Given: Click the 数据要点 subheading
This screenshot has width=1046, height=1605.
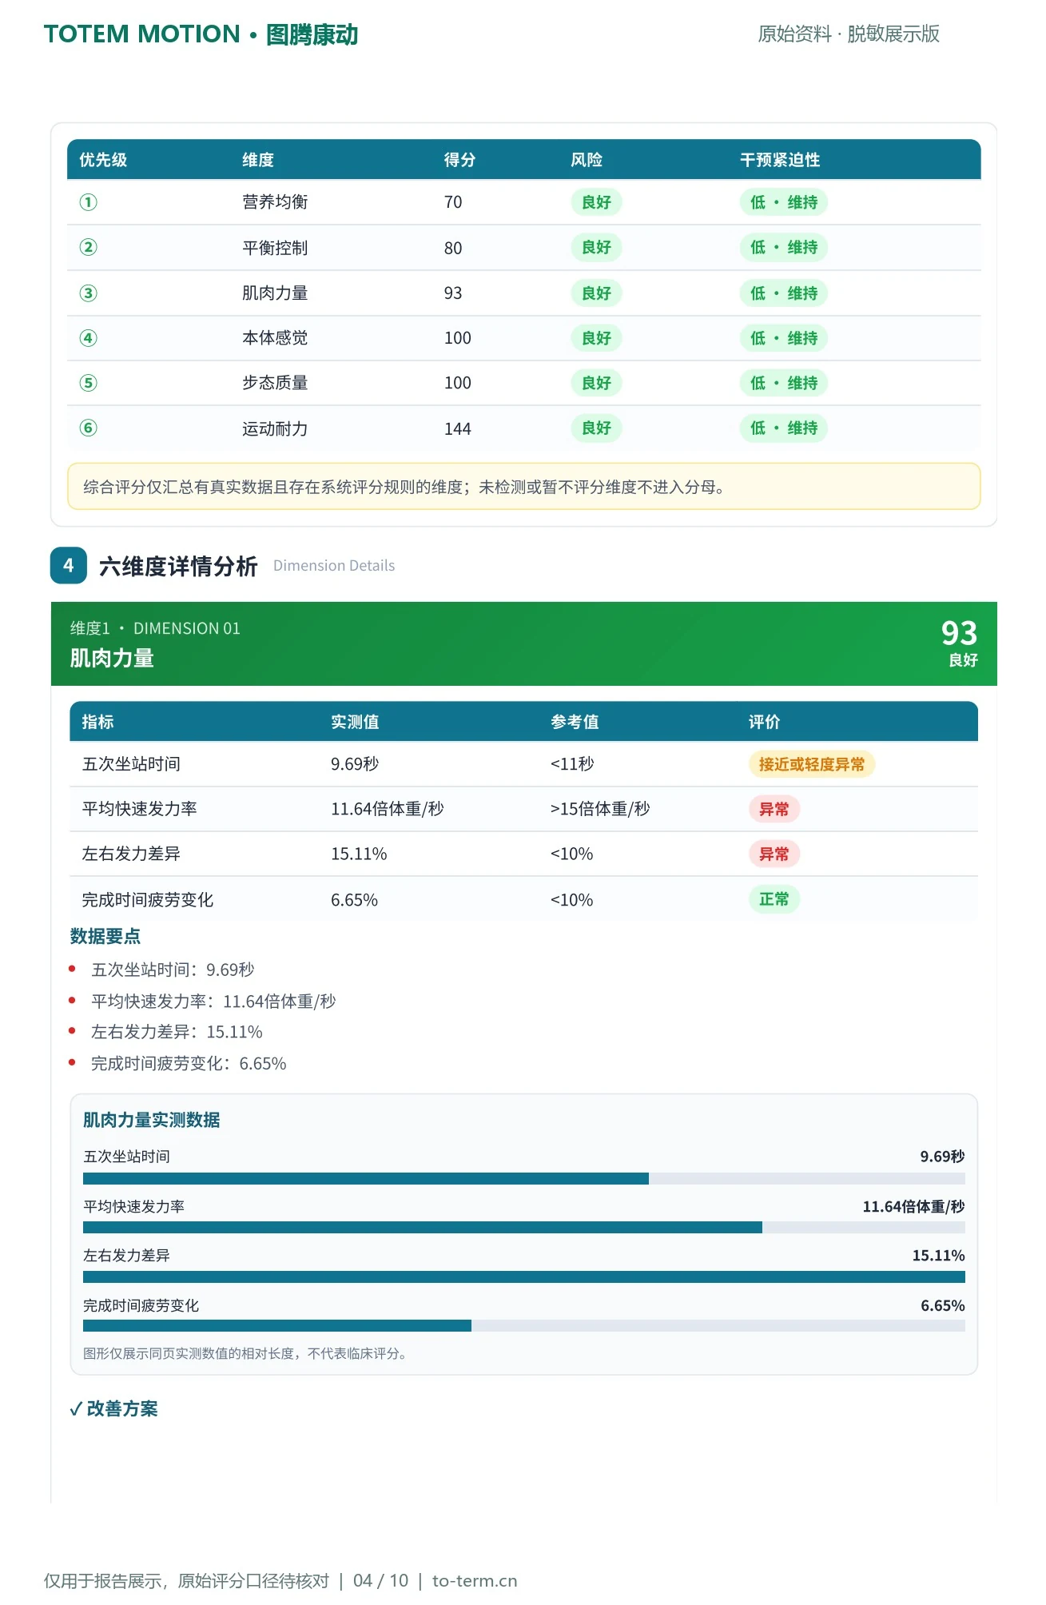Looking at the screenshot, I should 105,936.
